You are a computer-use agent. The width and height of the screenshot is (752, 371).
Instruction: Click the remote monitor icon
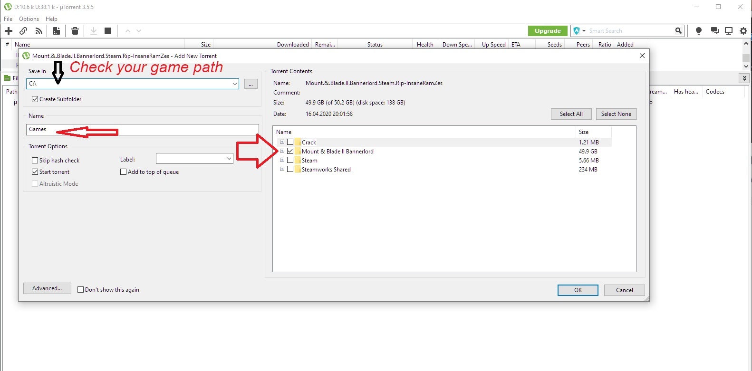(729, 31)
